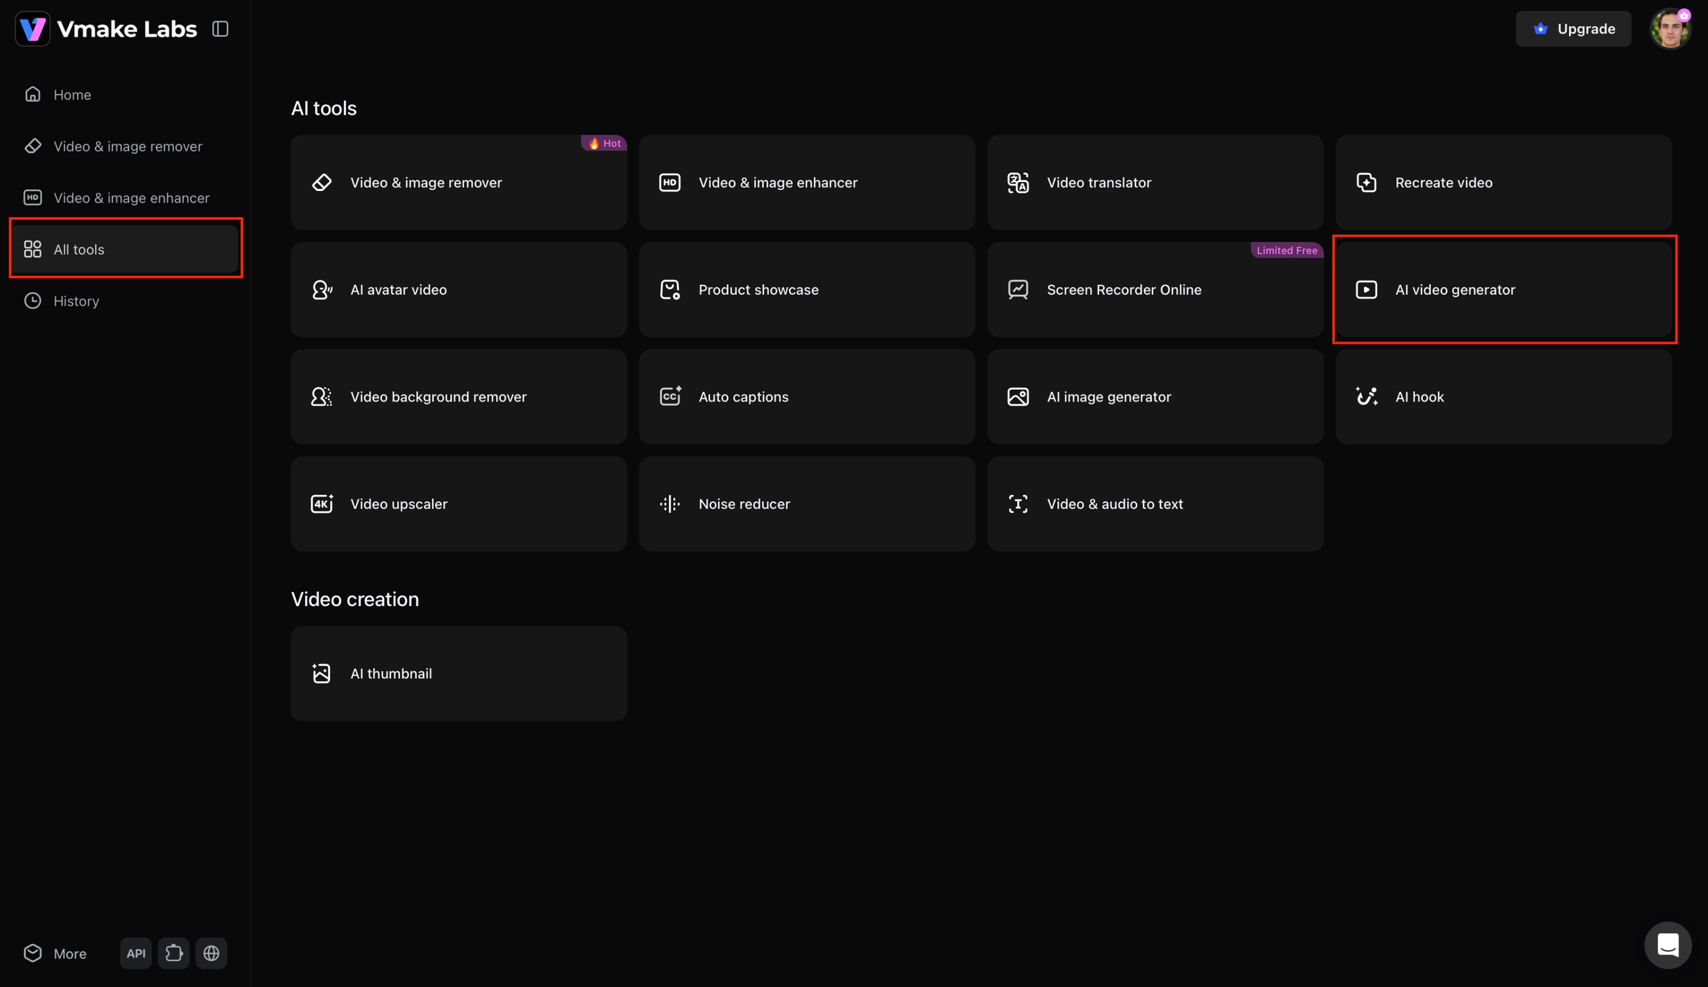Click the Video background remover icon
Viewport: 1708px width, 987px height.
coord(321,396)
